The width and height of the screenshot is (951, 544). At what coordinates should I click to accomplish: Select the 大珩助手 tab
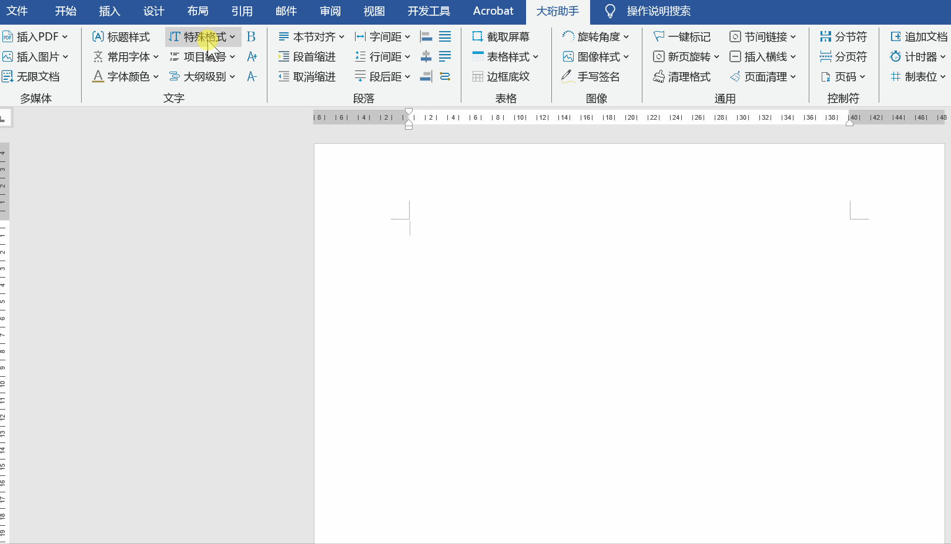[x=557, y=11]
